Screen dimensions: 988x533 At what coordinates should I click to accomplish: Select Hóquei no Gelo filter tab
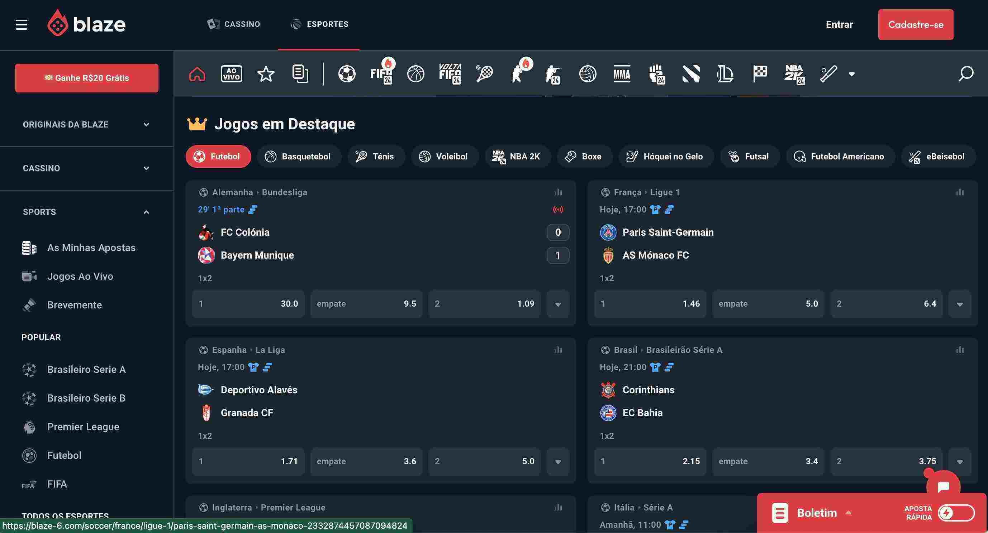[x=666, y=156]
